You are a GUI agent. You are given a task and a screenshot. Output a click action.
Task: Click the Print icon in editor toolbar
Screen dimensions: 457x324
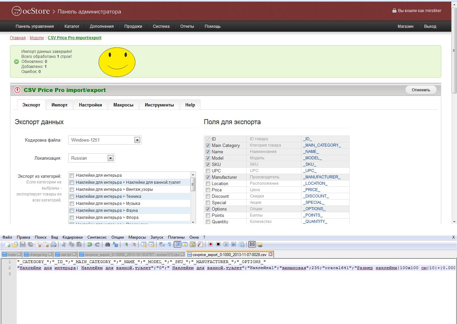[x=53, y=244]
